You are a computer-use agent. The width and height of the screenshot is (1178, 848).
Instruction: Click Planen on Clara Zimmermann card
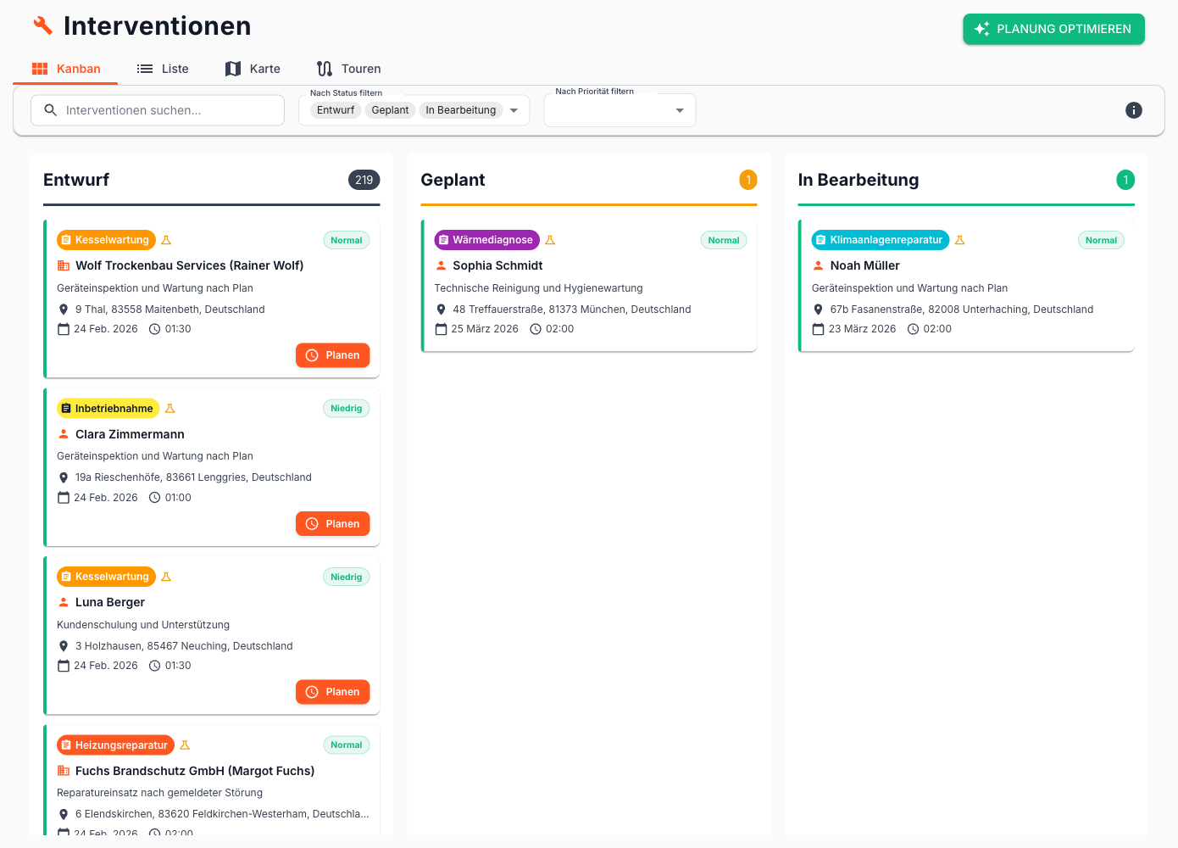click(333, 524)
